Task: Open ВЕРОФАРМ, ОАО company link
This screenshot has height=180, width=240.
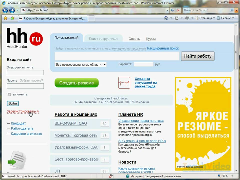Action: pyautogui.click(x=71, y=123)
